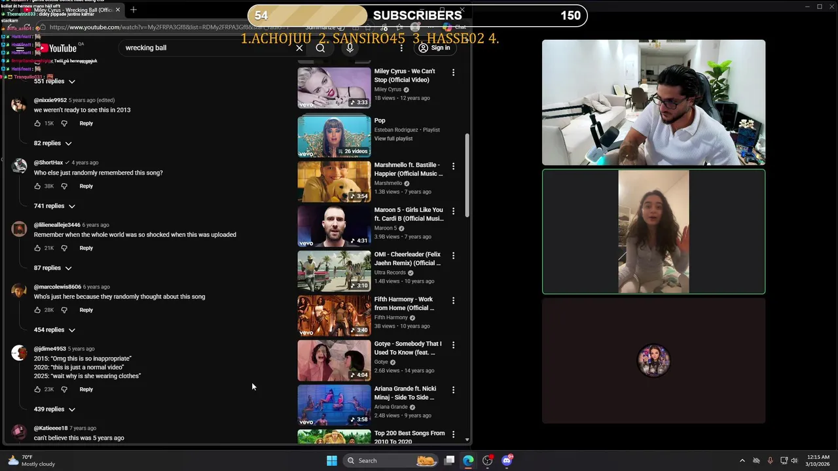The height and width of the screenshot is (471, 838).
Task: Open the Windows Start menu
Action: (332, 461)
